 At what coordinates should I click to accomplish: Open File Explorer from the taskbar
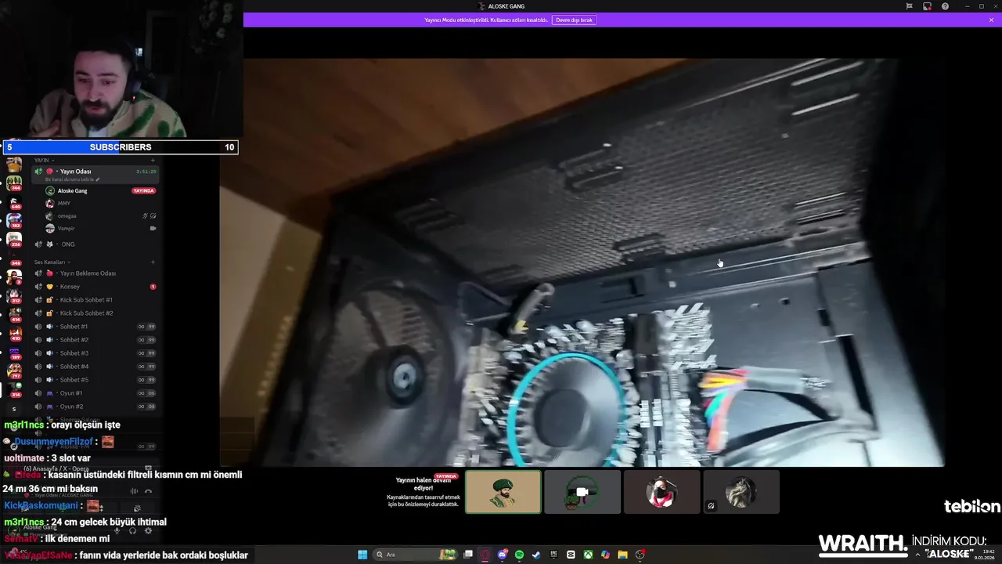tap(622, 555)
